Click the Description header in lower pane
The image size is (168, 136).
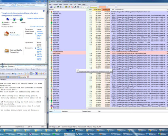tap(71, 112)
